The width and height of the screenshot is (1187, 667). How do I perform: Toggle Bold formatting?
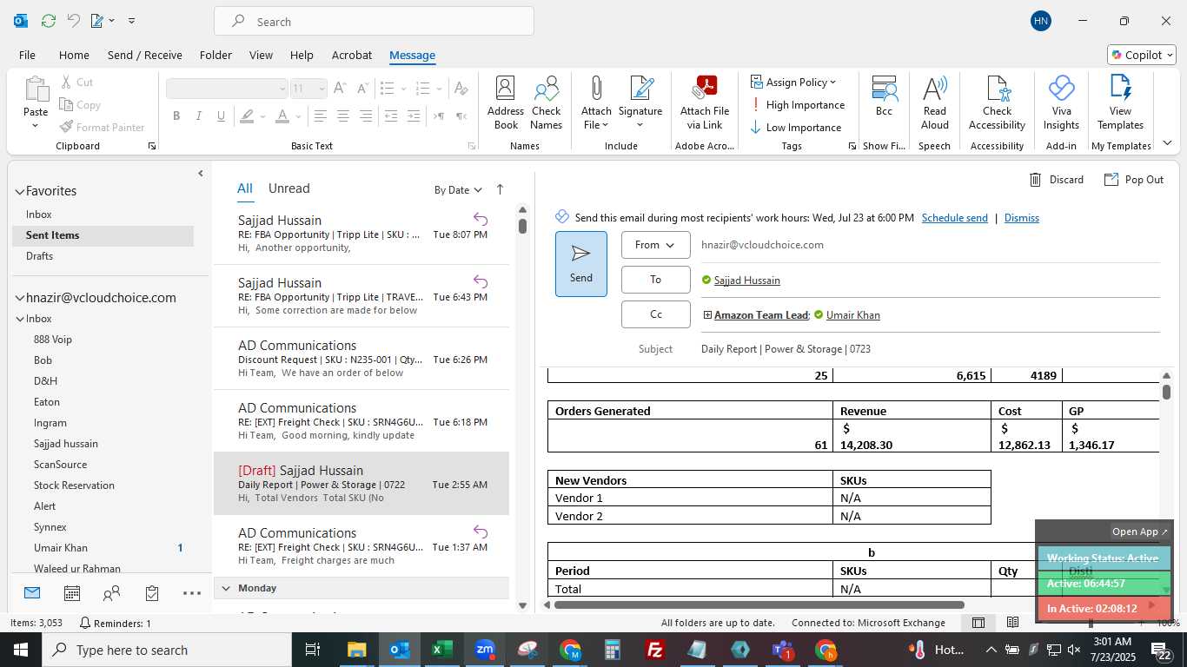pos(176,116)
